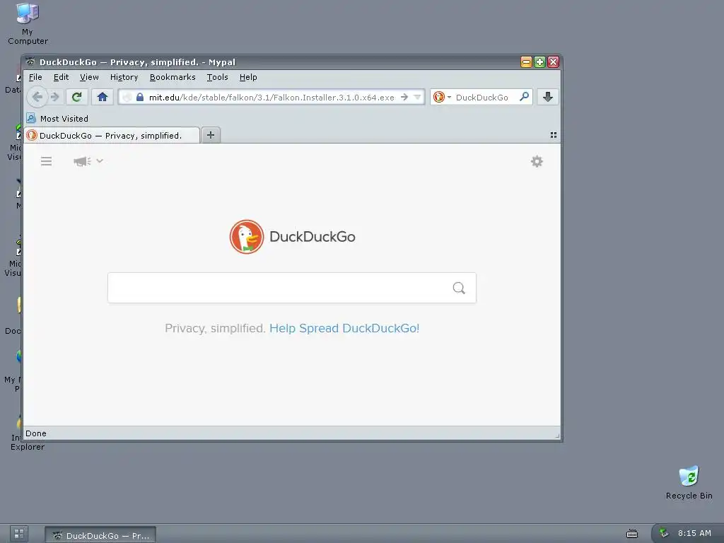Click the Privacy, simplified. tagline text

(215, 328)
